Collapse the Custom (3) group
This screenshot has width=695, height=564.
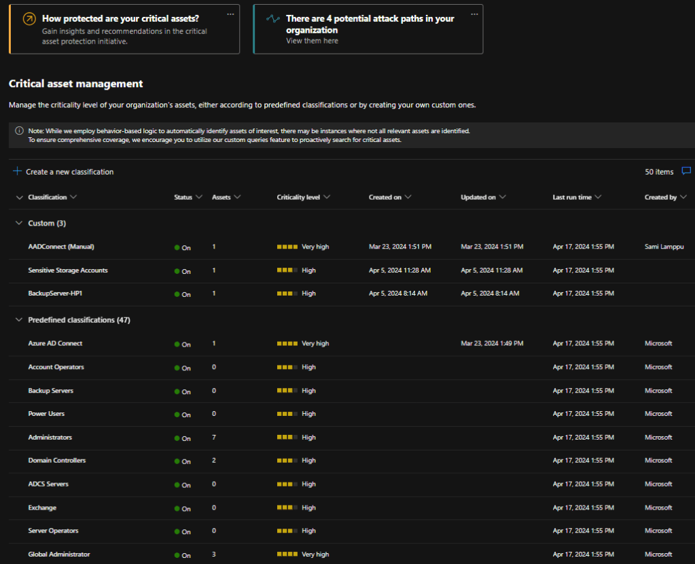(18, 223)
